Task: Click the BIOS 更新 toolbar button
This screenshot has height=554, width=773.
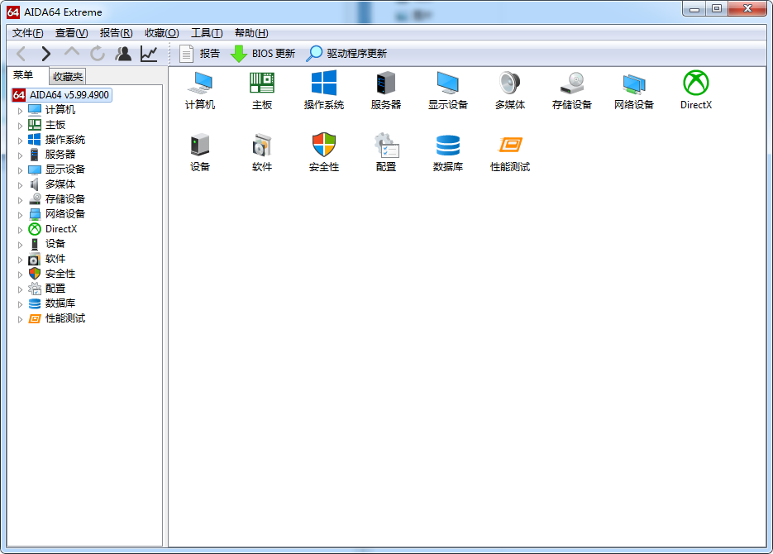Action: pyautogui.click(x=263, y=54)
